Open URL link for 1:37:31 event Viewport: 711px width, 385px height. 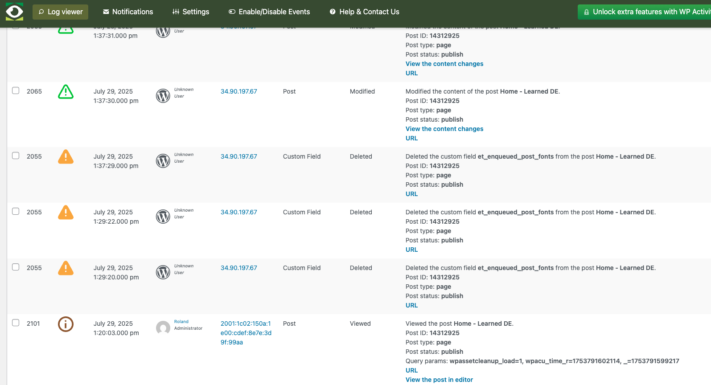tap(412, 73)
